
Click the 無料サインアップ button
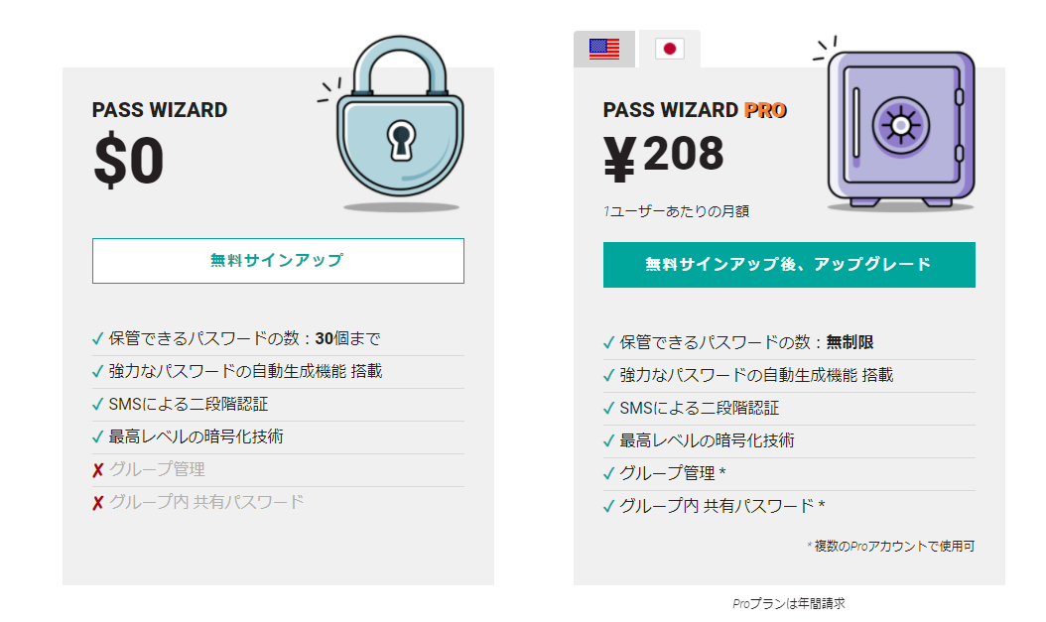(x=278, y=261)
